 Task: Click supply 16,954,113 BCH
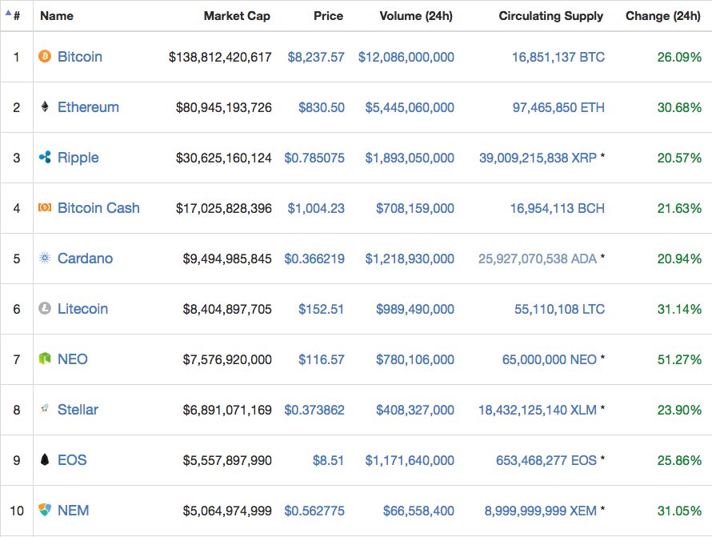557,209
